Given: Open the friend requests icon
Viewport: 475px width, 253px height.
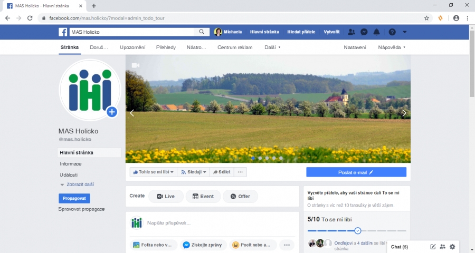Looking at the screenshot, I should (351, 32).
